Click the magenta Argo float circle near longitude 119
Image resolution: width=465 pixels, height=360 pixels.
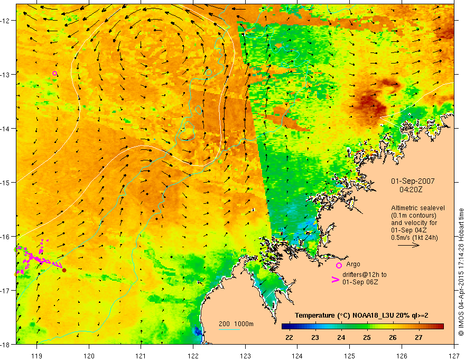coord(54,74)
